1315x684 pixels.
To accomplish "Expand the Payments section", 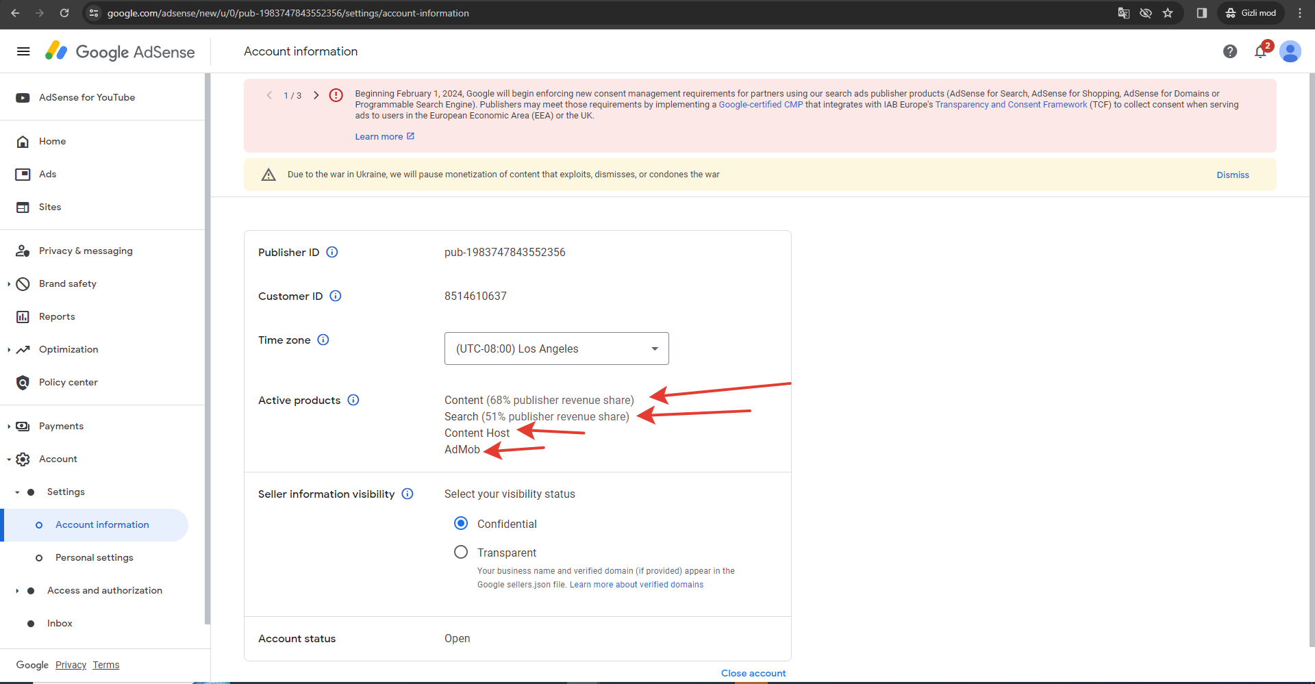I will click(9, 427).
